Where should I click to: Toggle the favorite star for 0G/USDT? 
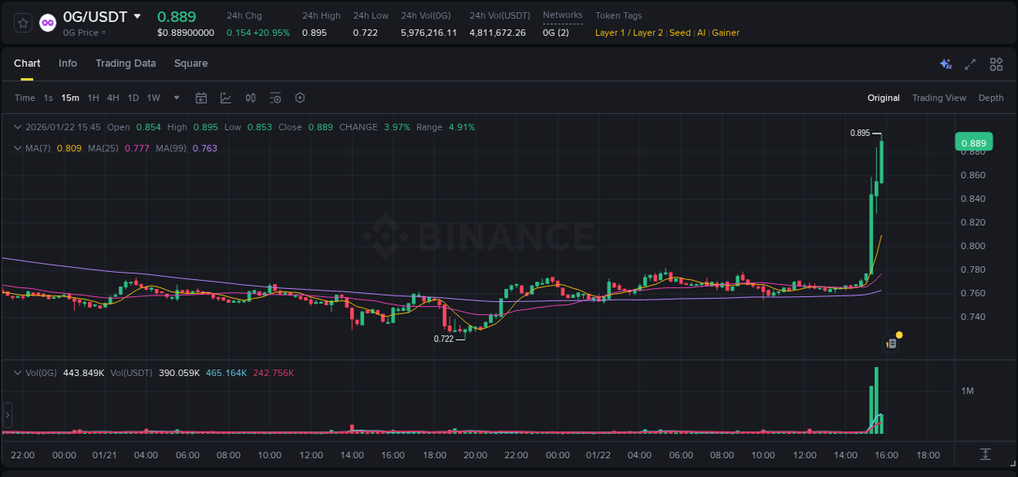pos(22,22)
